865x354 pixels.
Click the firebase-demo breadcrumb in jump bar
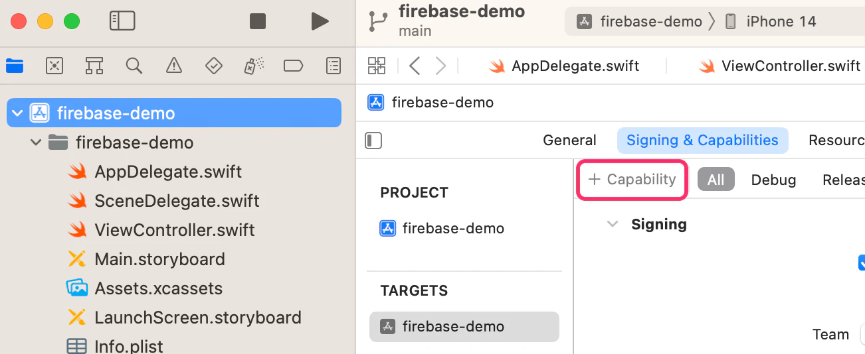tap(431, 102)
